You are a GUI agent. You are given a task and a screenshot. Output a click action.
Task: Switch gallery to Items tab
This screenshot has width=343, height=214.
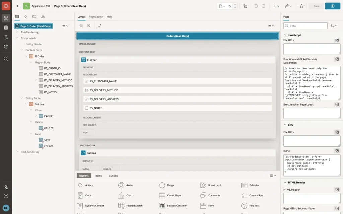pyautogui.click(x=99, y=176)
